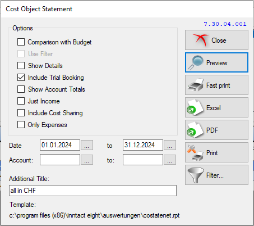Click the Fast print printer icon

[196, 85]
